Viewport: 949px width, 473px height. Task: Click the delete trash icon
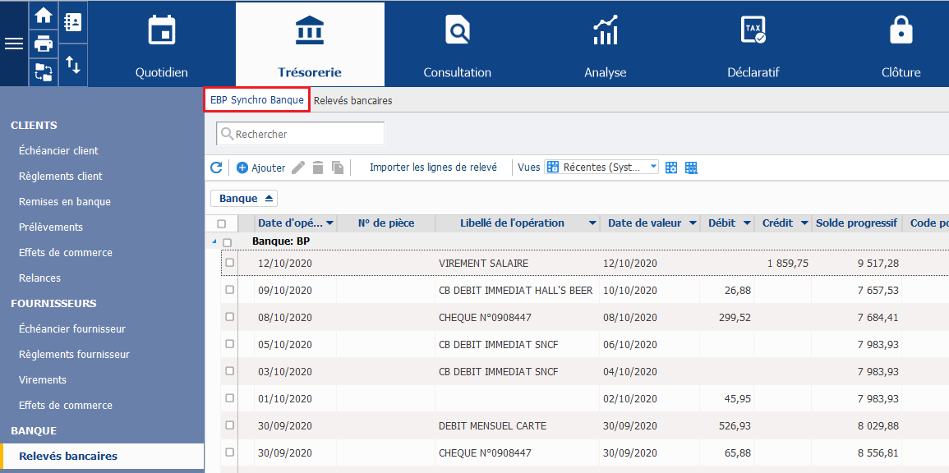(x=318, y=168)
